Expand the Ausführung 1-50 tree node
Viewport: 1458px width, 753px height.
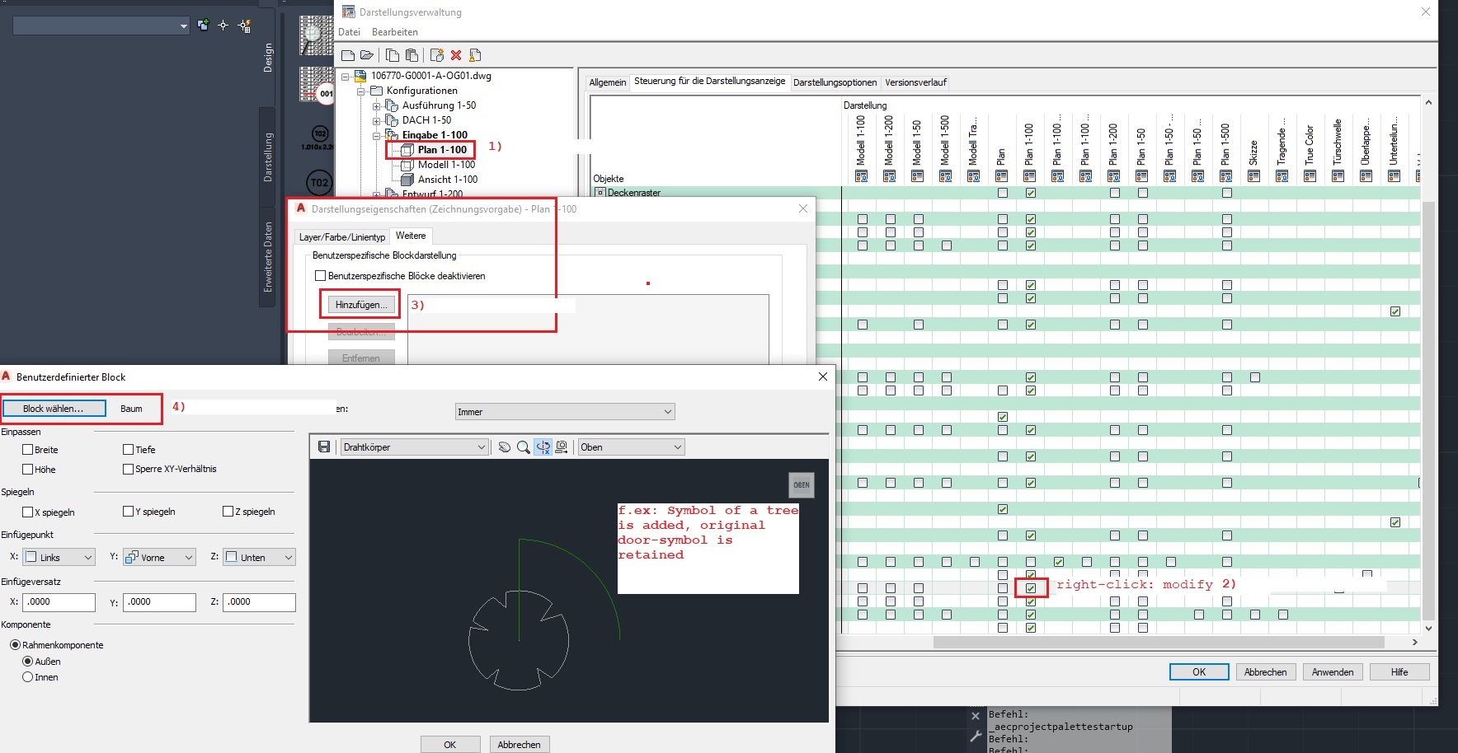tap(379, 105)
